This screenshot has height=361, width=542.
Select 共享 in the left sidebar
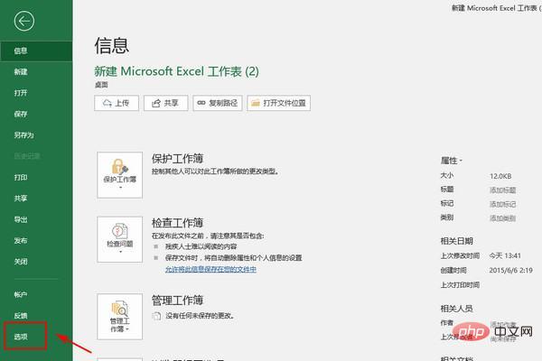tap(21, 199)
